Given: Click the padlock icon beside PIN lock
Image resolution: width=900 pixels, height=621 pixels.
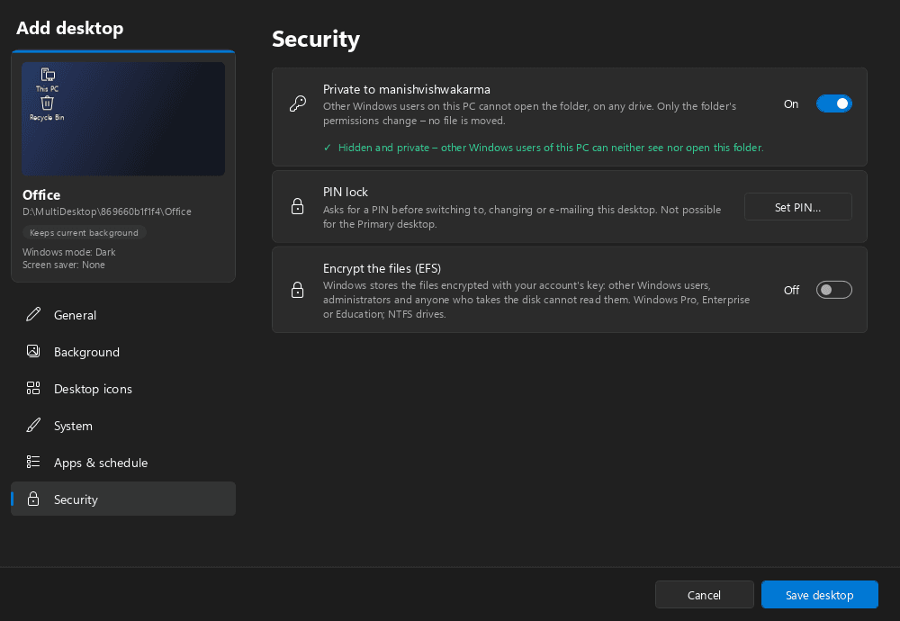Looking at the screenshot, I should [x=297, y=206].
